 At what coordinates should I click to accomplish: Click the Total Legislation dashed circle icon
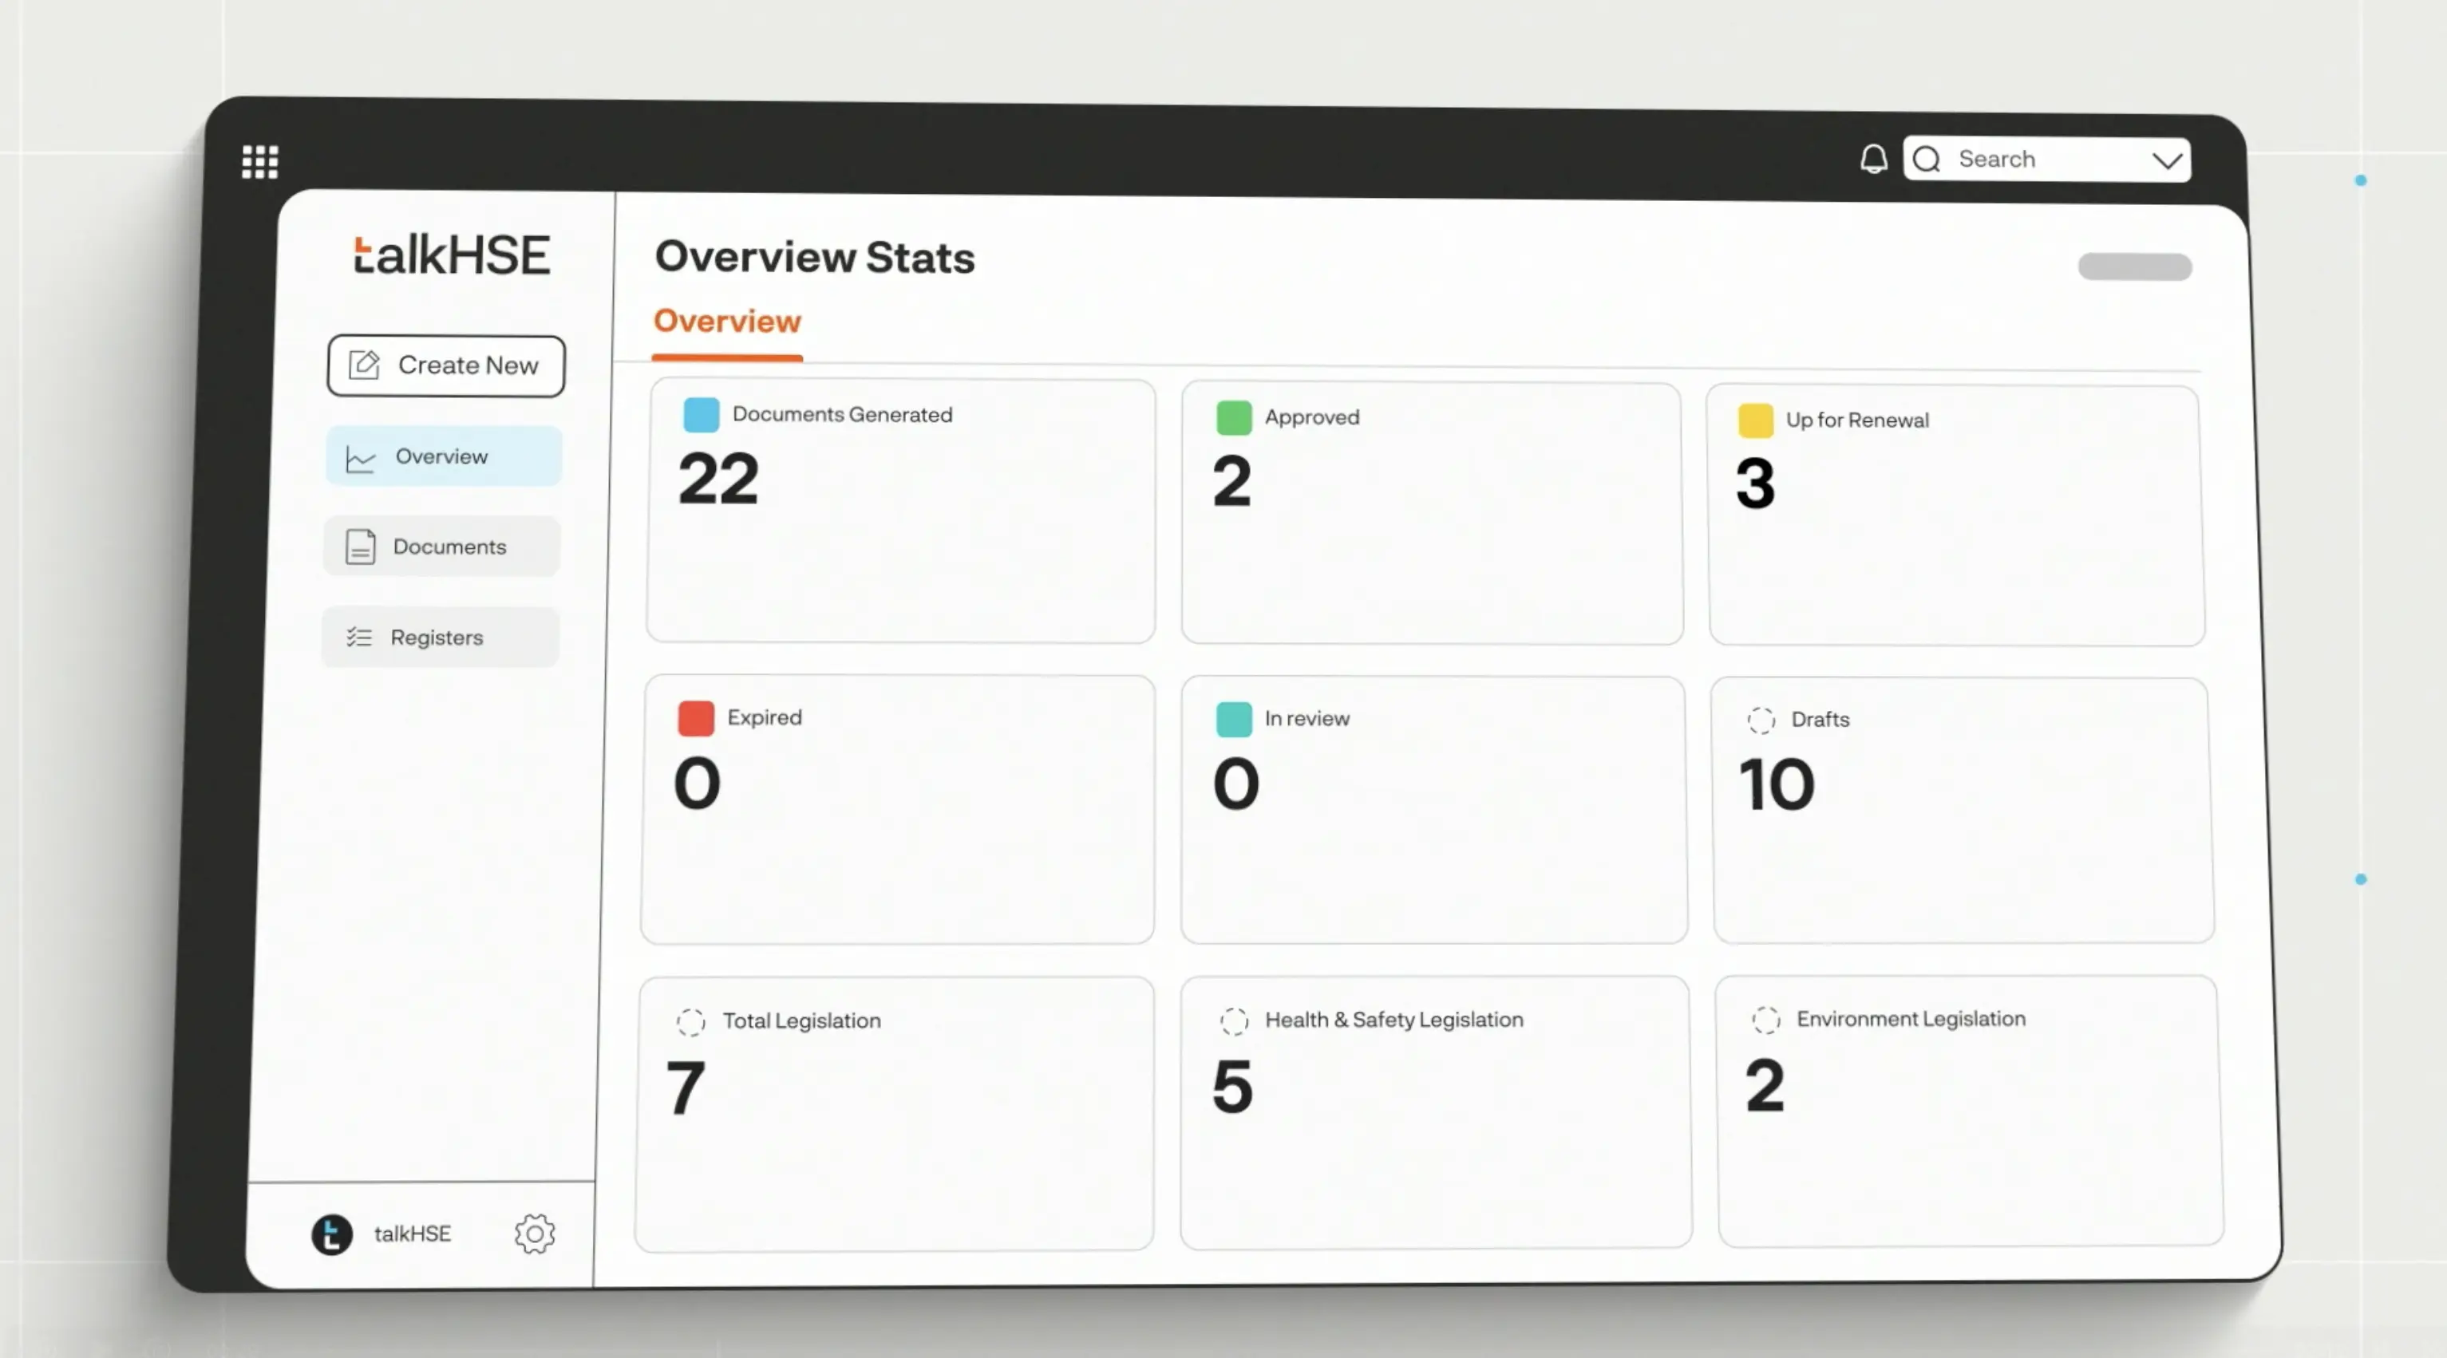click(690, 1022)
